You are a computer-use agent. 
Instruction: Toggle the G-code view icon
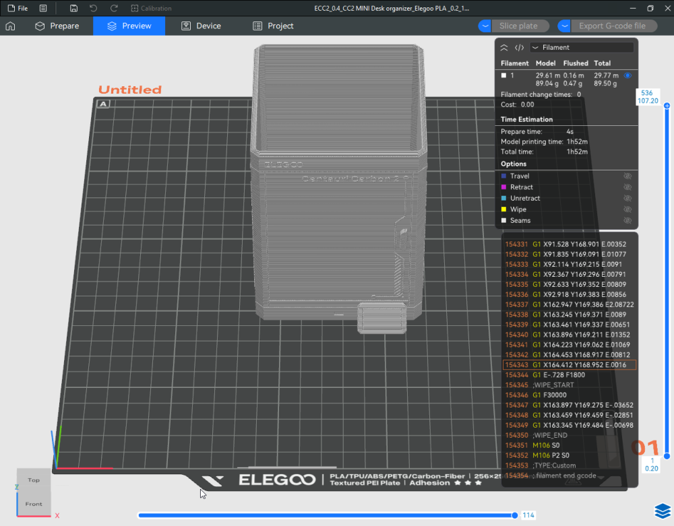pyautogui.click(x=519, y=48)
